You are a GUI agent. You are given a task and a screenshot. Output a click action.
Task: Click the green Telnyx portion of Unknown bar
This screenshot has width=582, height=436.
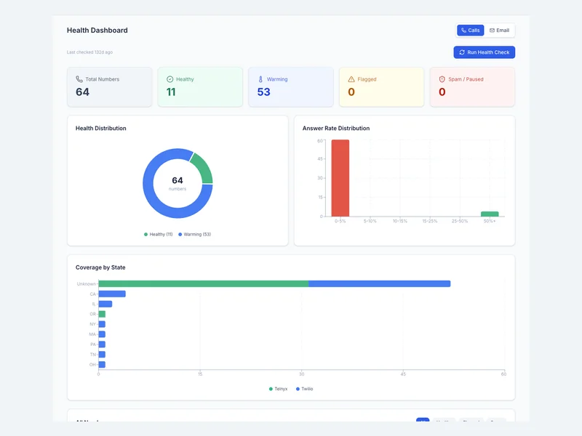(x=204, y=283)
